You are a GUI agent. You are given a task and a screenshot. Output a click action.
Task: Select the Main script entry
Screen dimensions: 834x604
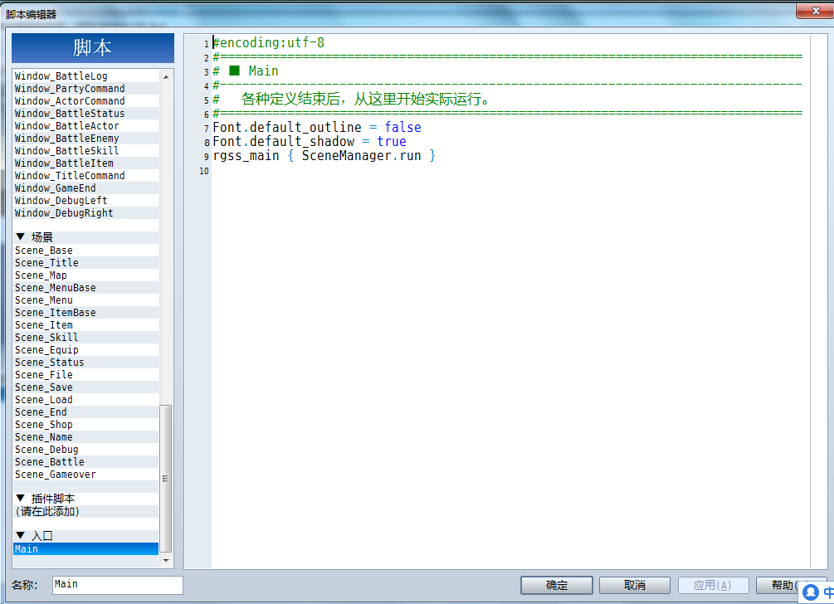tap(86, 548)
